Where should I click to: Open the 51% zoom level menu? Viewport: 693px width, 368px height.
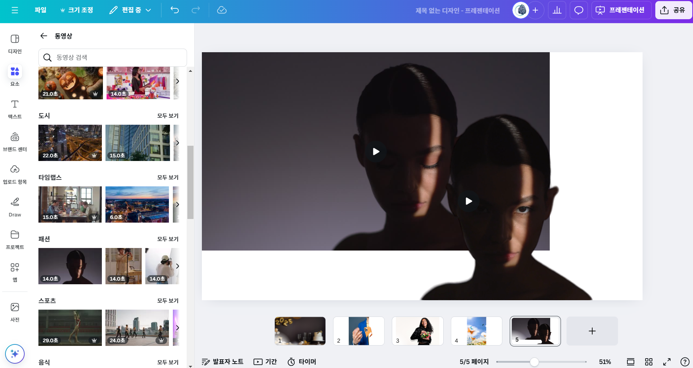605,362
